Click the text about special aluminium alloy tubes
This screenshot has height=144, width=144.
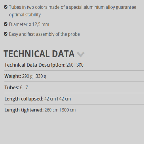[x=73, y=7]
